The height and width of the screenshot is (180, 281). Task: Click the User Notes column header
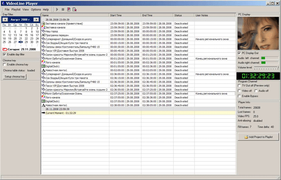[x=215, y=16]
